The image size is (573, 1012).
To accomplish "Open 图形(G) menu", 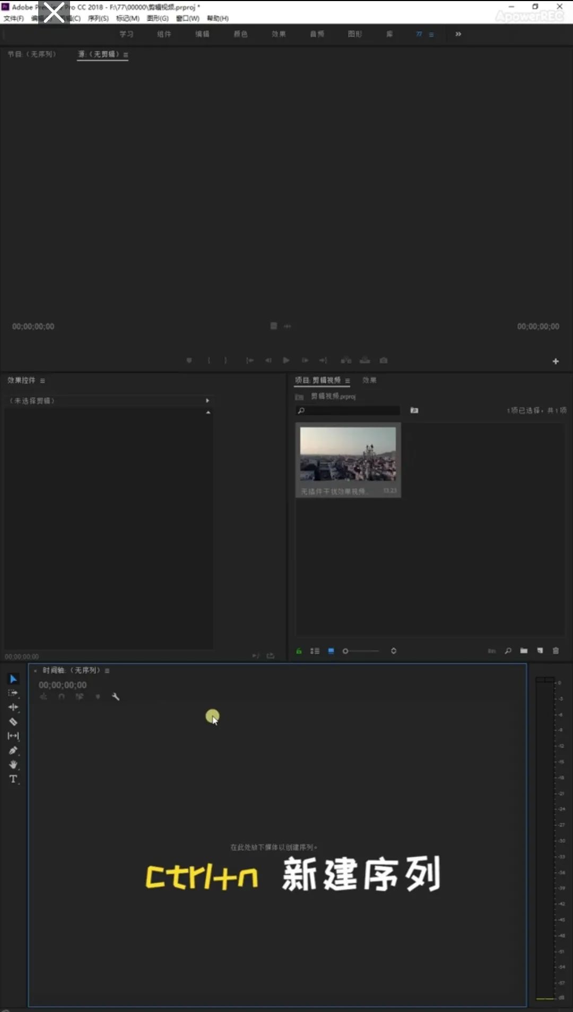I will (158, 18).
